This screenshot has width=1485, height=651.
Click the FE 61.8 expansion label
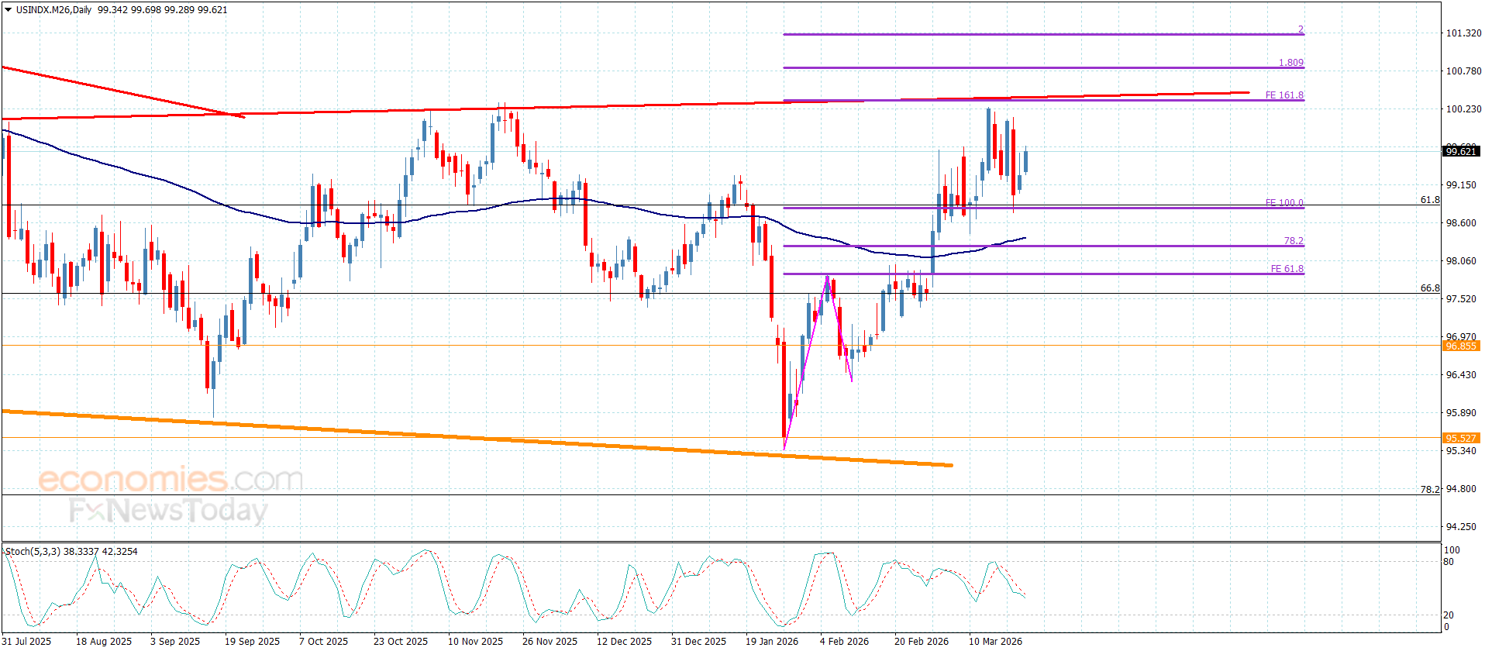1287,269
